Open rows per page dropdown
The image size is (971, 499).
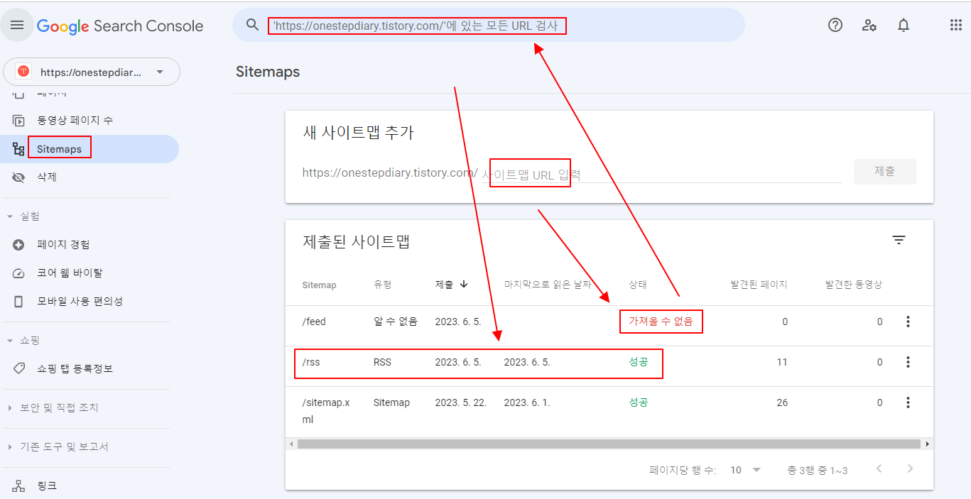coord(746,470)
